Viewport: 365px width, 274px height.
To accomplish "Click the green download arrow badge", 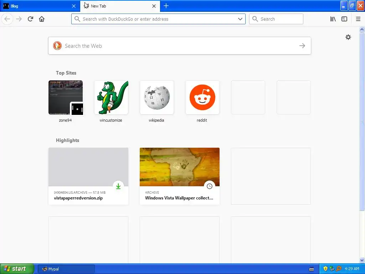I will (118, 186).
